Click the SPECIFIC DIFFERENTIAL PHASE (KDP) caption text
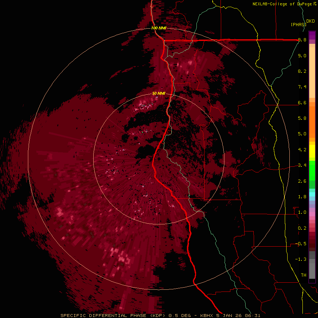The image size is (318, 318). point(113,316)
